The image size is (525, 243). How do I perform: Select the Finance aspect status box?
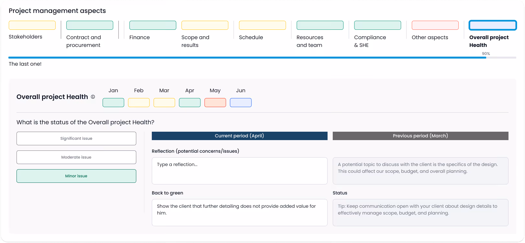[153, 25]
